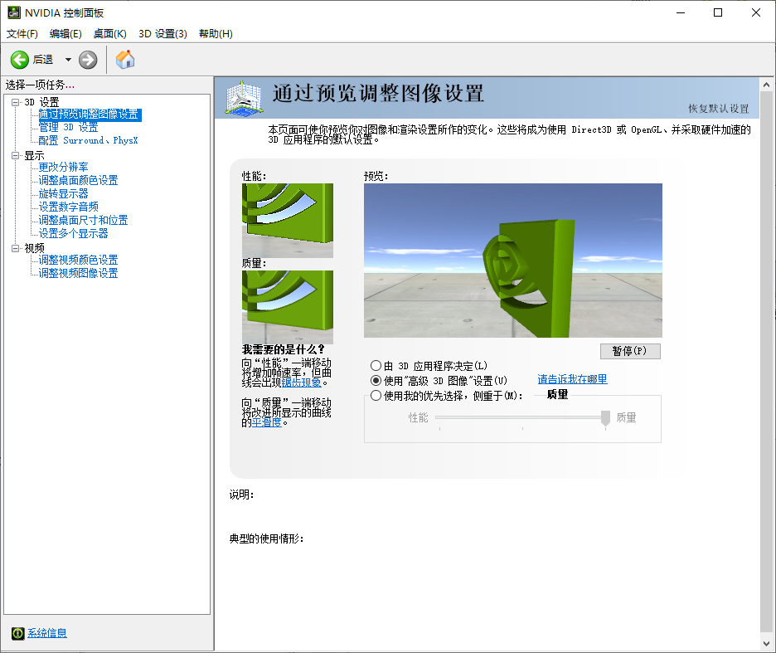The image size is (776, 653).
Task: Open the 帮助(H) menu
Action: click(x=216, y=34)
